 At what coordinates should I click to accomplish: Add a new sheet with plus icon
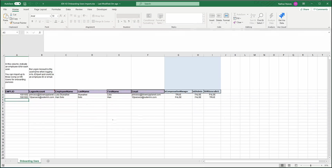click(48, 161)
